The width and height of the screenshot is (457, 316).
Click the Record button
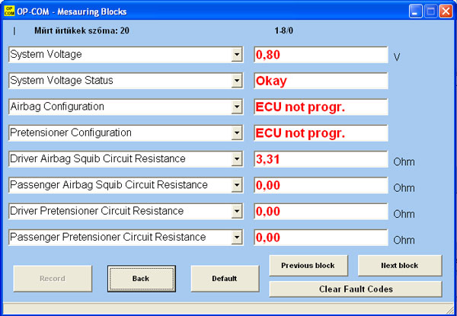click(x=51, y=279)
